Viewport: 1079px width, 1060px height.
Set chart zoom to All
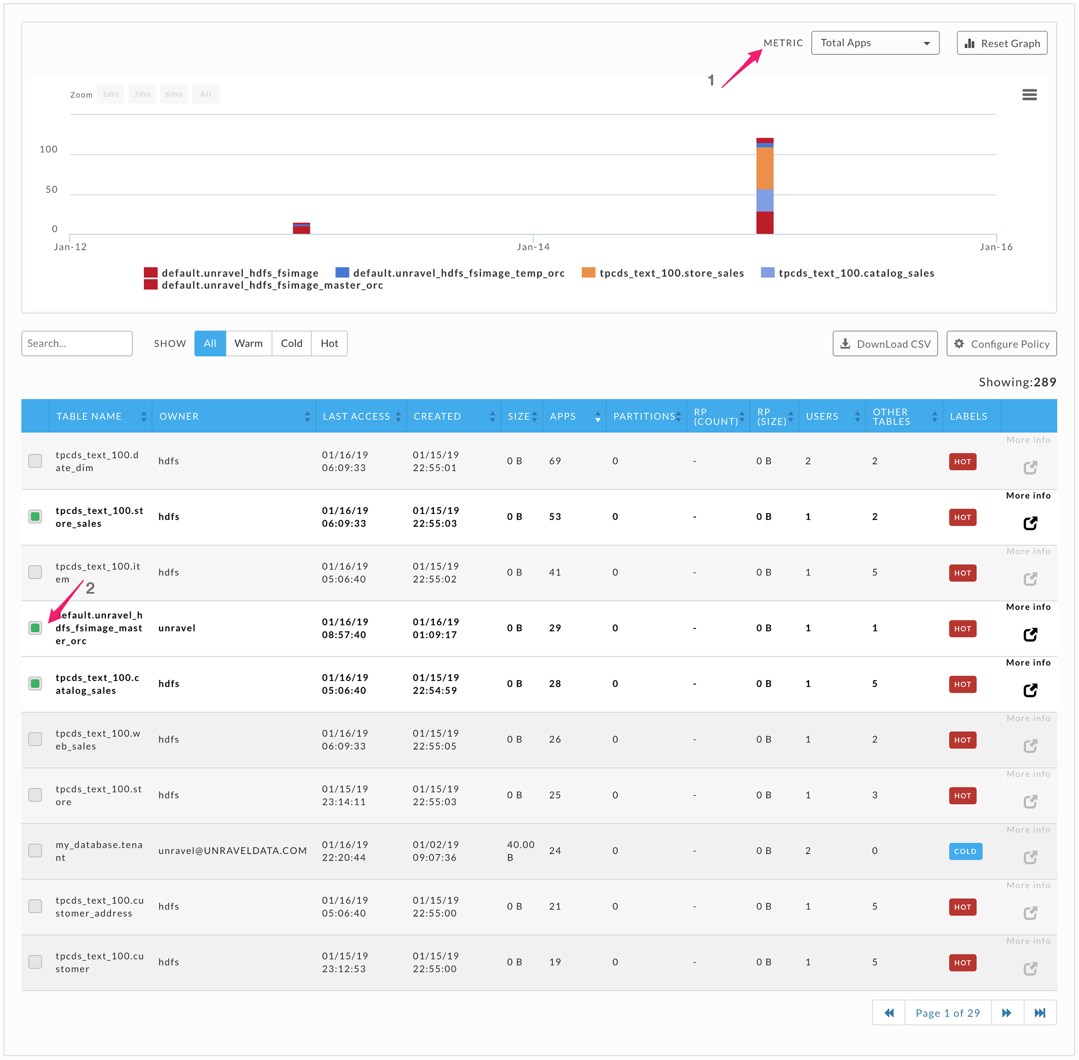205,94
